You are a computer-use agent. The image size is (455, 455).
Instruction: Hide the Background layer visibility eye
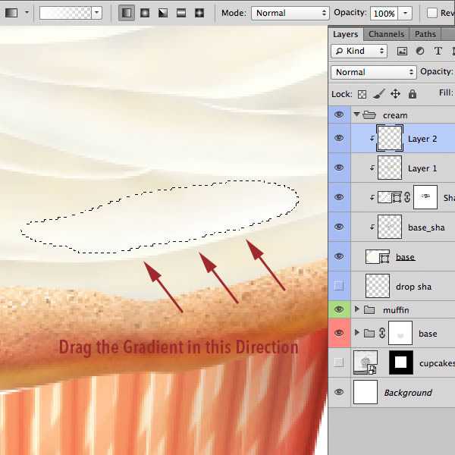339,392
